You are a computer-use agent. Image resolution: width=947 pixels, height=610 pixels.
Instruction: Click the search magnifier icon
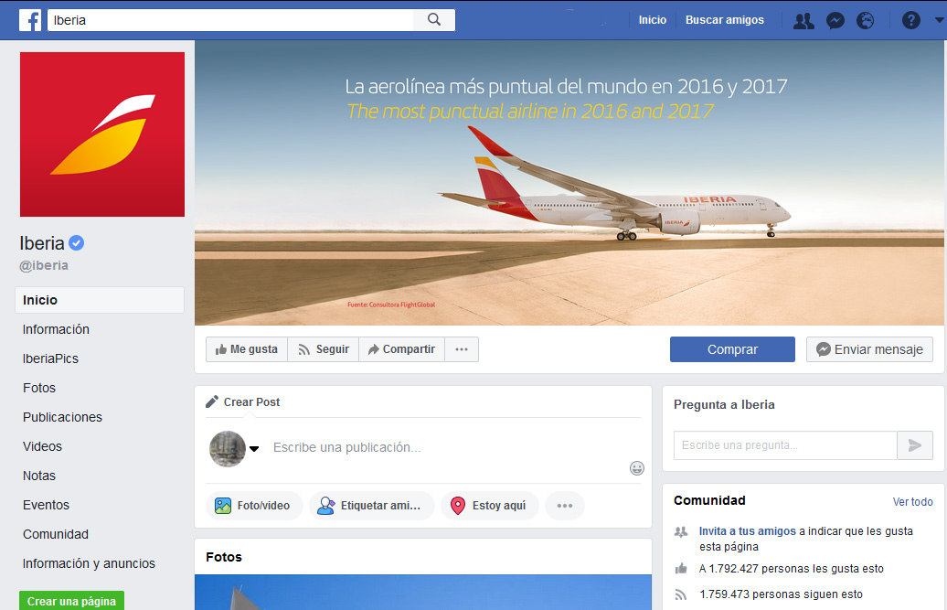tap(433, 19)
